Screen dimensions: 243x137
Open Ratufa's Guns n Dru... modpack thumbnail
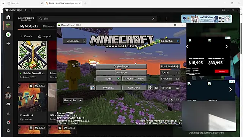pos(32,55)
